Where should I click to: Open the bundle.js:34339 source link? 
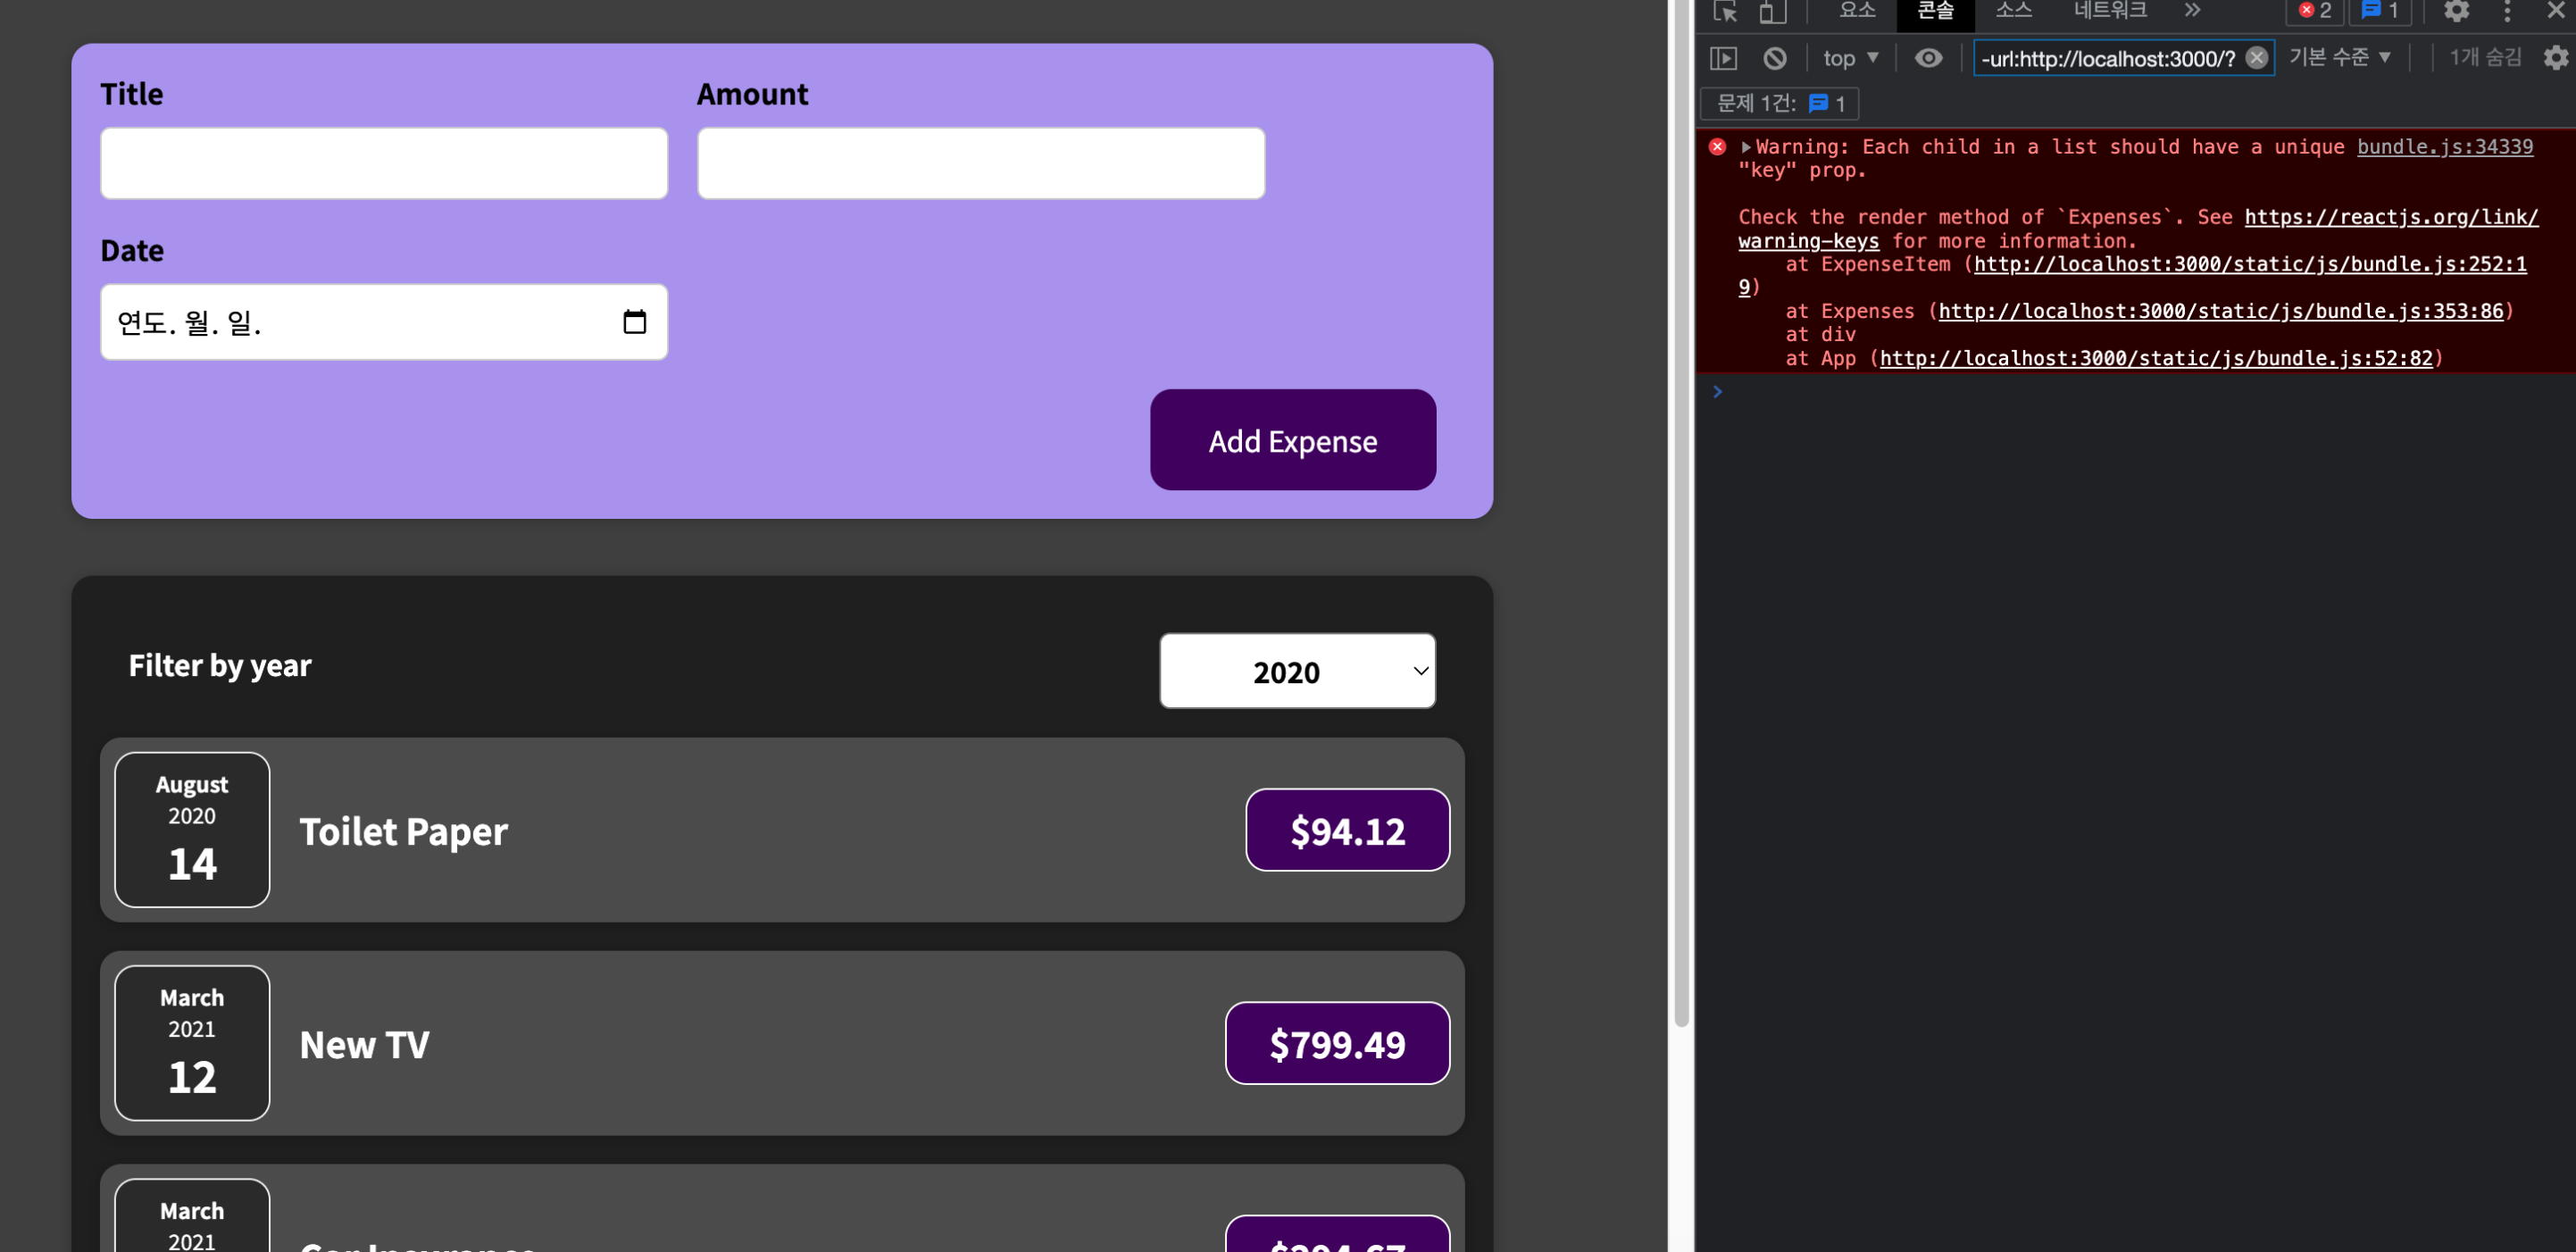tap(2444, 147)
